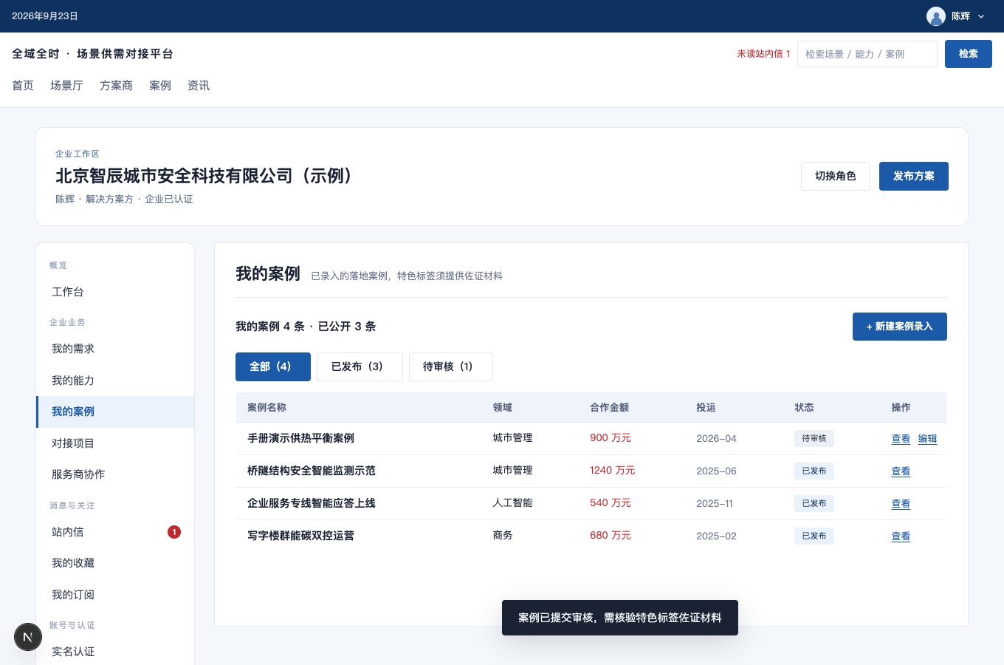Viewport: 1004px width, 665px height.
Task: Open 我的需求 in the sidebar
Action: coord(115,349)
